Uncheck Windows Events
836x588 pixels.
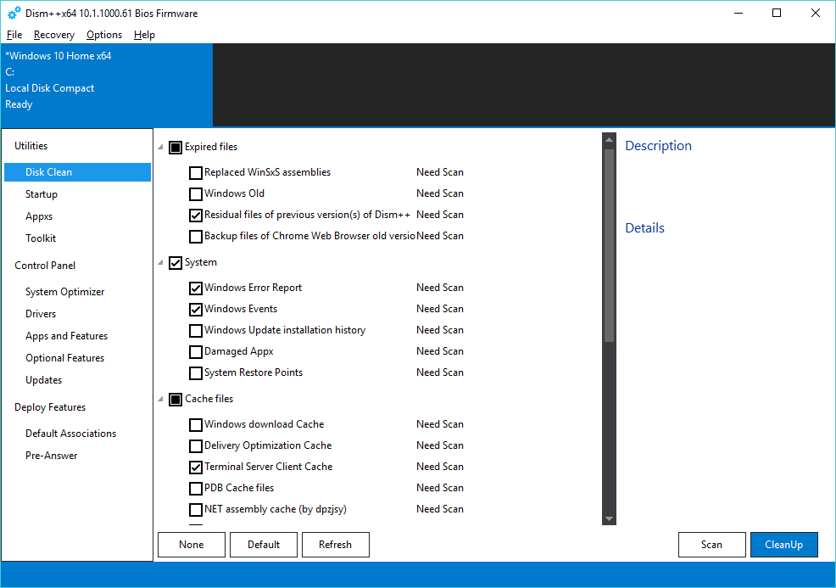pyautogui.click(x=196, y=310)
